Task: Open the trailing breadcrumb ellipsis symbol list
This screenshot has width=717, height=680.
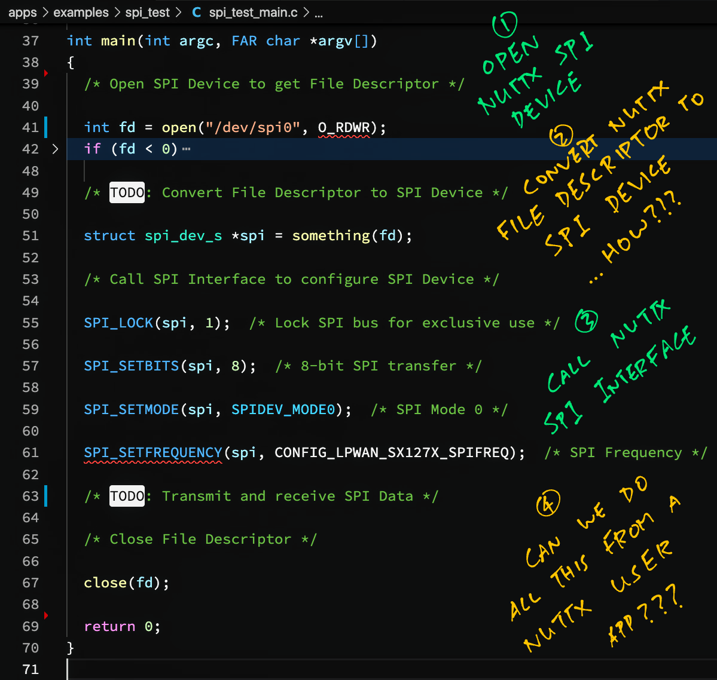Action: [x=319, y=13]
